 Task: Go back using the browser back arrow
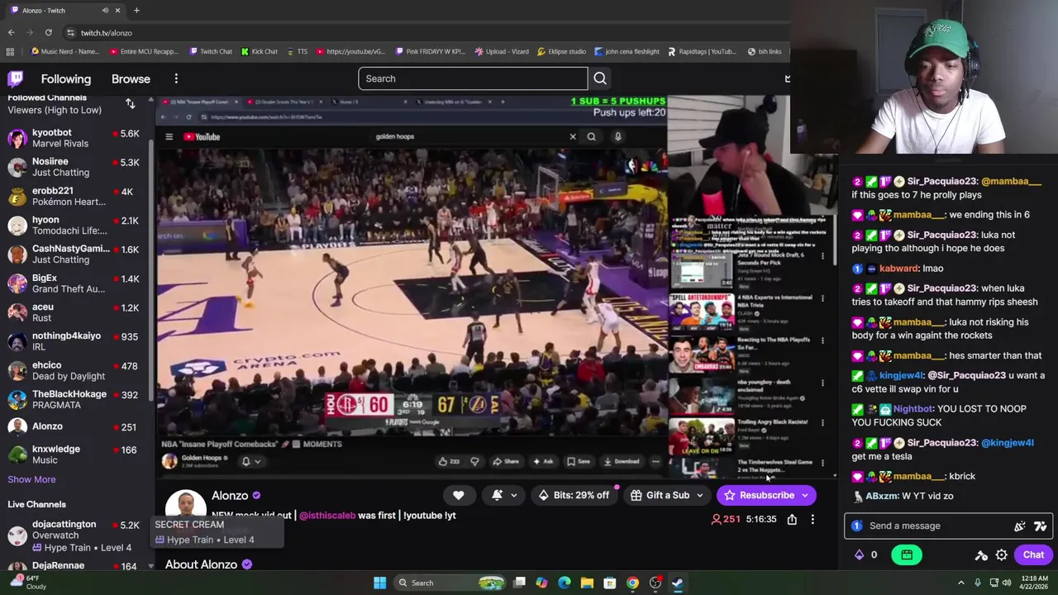pos(11,32)
